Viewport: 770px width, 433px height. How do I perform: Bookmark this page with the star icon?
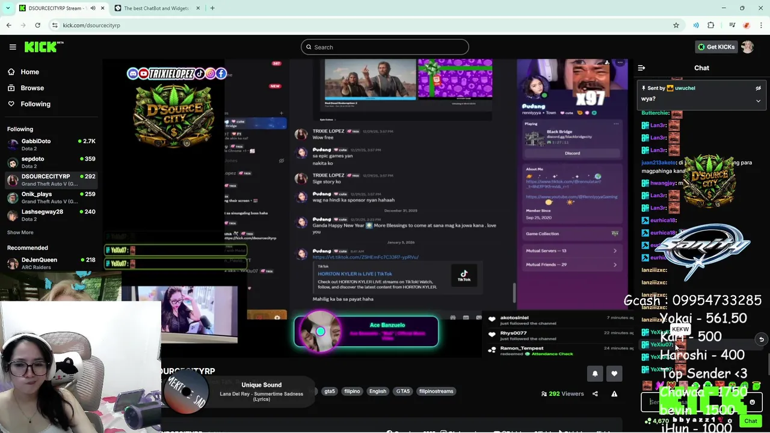tap(676, 25)
